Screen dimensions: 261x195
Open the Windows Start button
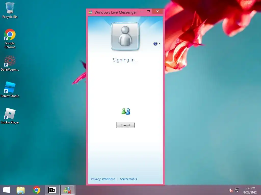point(6,190)
